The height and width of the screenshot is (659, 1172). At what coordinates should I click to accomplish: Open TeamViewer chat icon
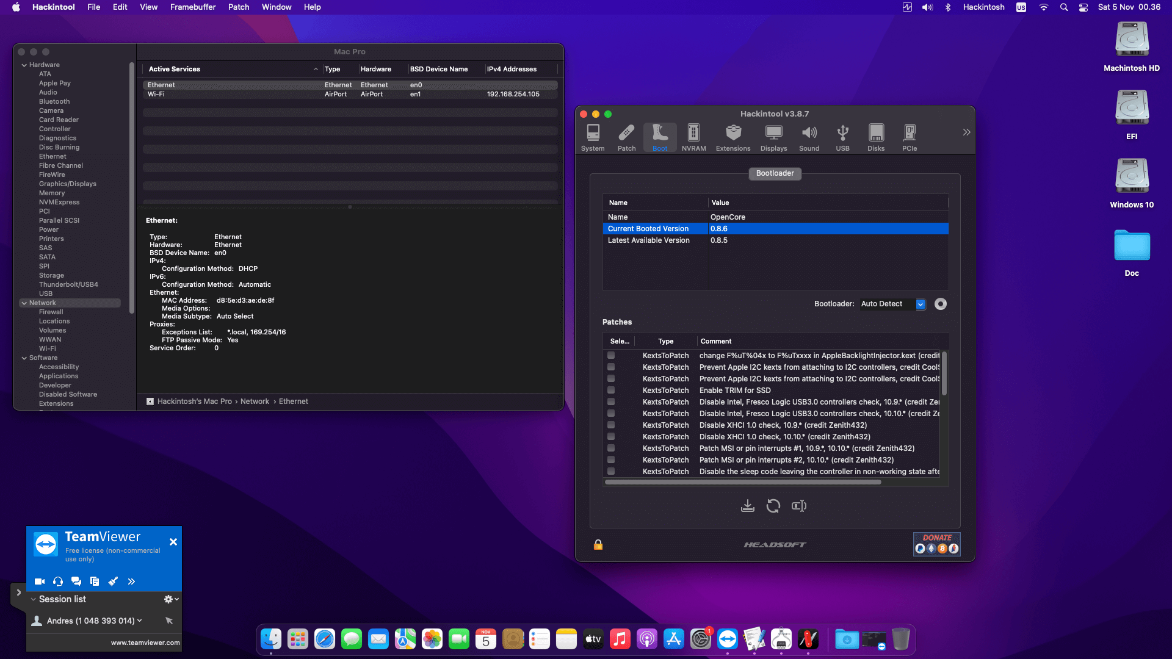click(x=76, y=582)
